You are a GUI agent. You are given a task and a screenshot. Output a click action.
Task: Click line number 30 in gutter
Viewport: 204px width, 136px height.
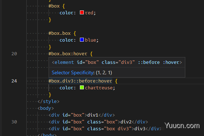[14, 122]
